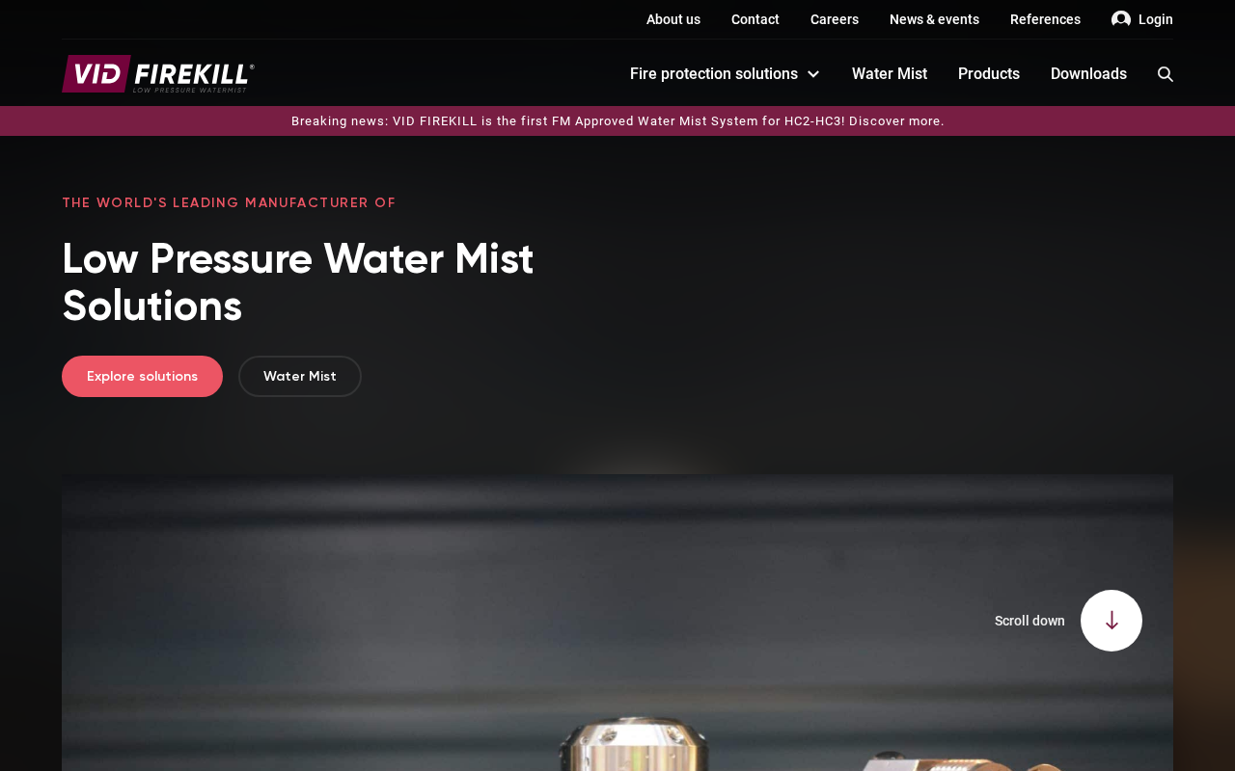
Task: Go to Water Mist in main navigation
Action: pyautogui.click(x=890, y=74)
